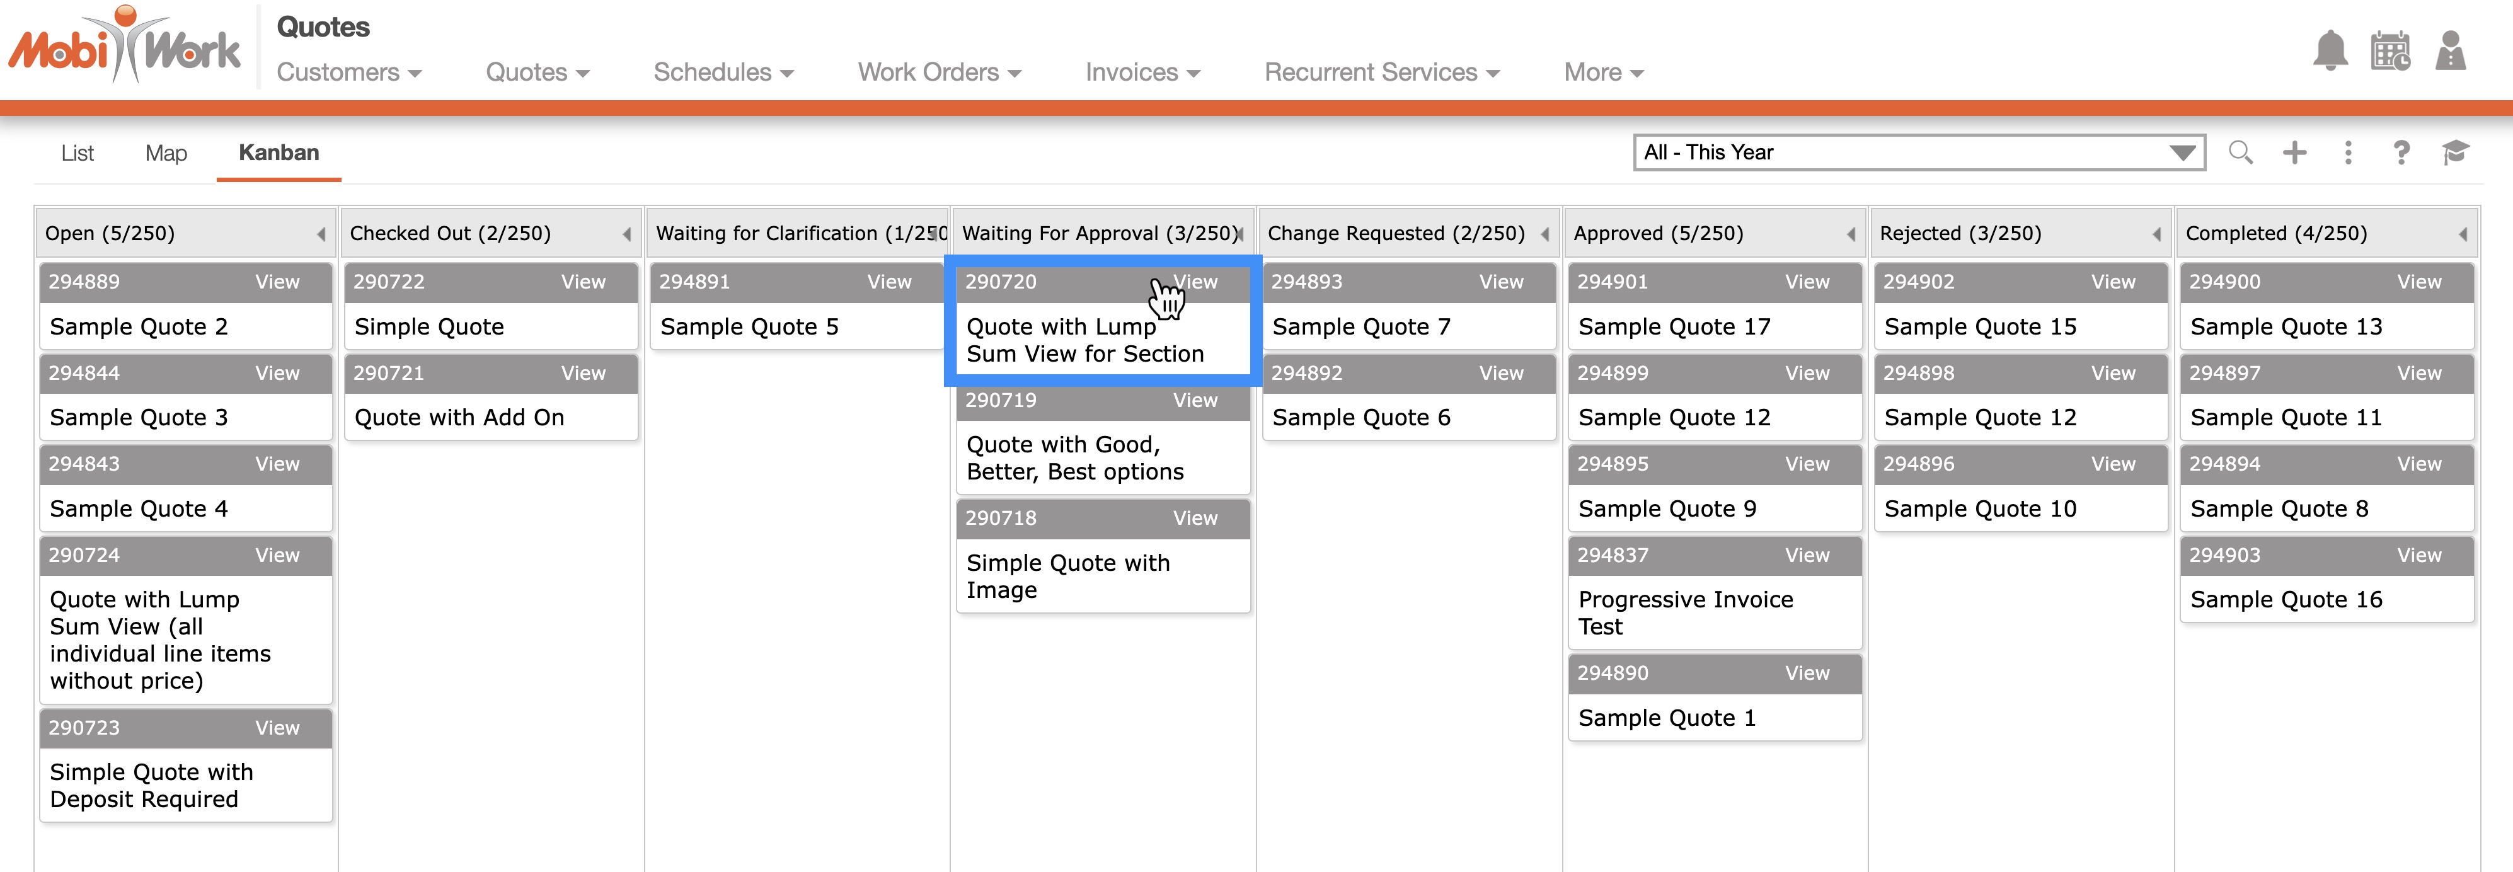Open the notifications bell
This screenshot has width=2513, height=872.
coord(2330,51)
